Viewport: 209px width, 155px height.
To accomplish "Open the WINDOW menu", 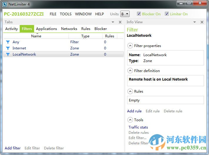I will [83, 14].
